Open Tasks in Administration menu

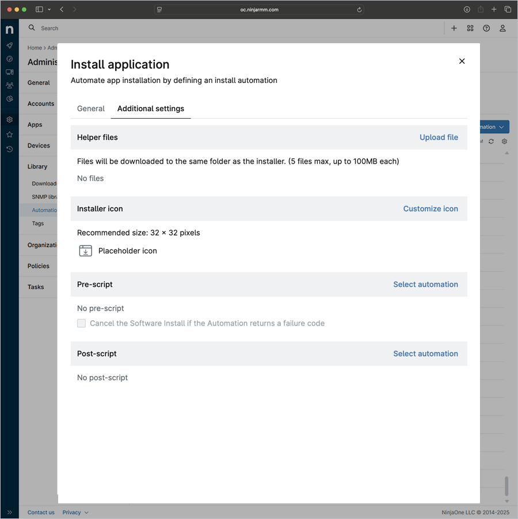36,287
